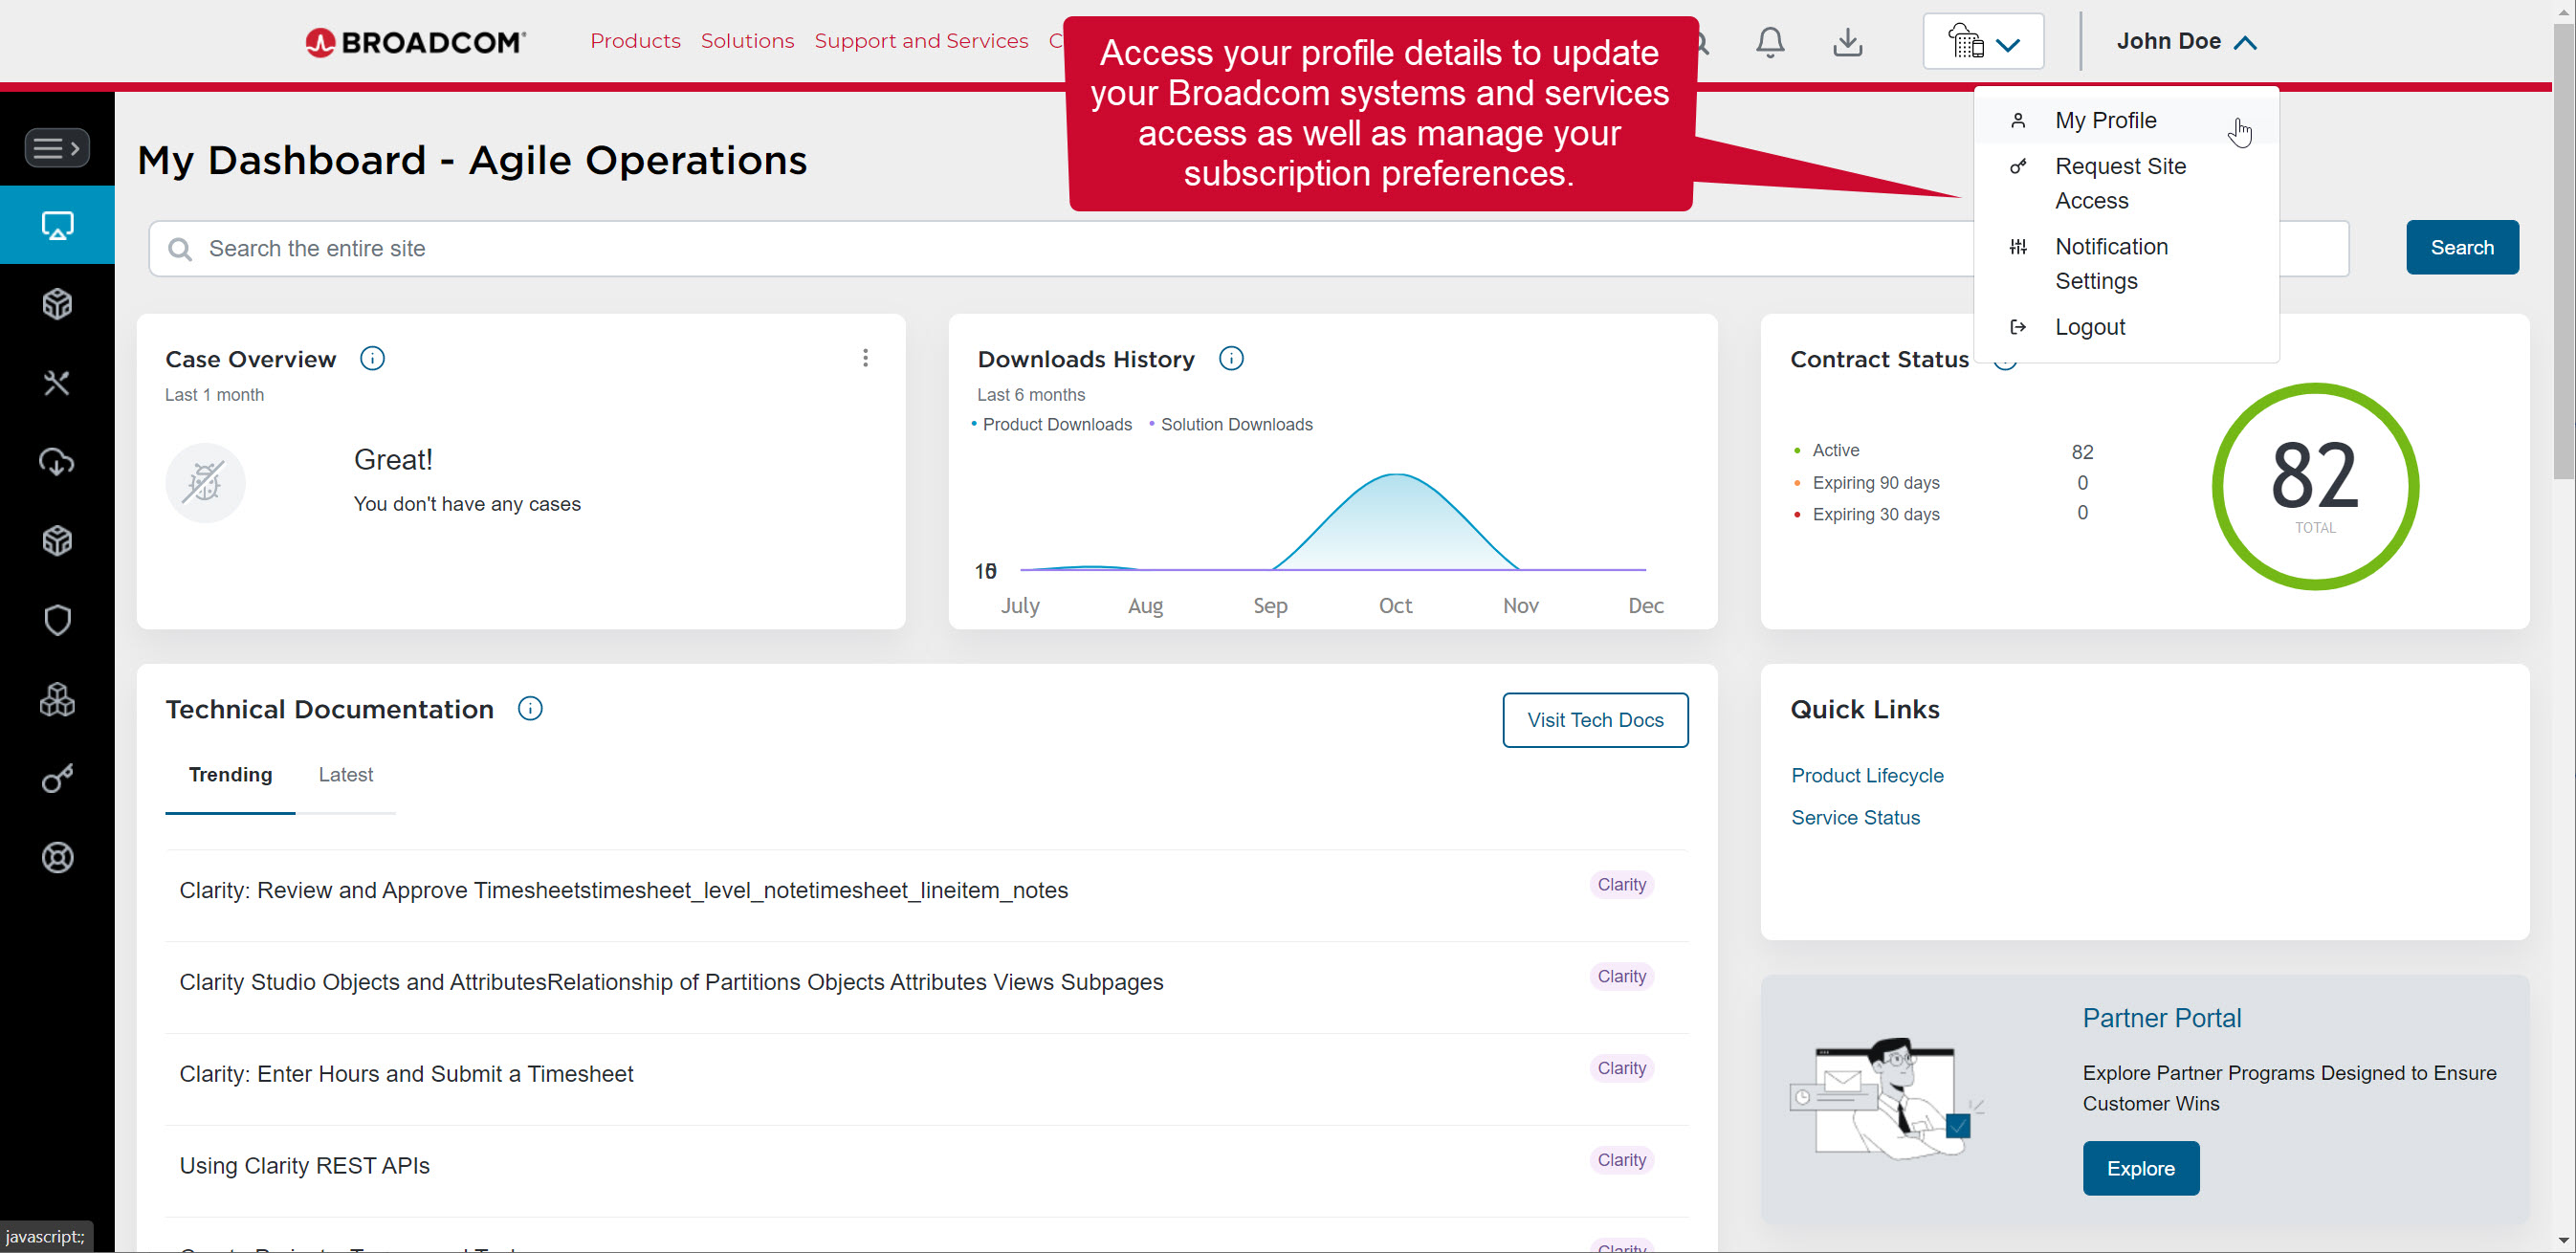Viewport: 2576px width, 1253px height.
Task: Show Downloads History info tooltip icon
Action: tap(1231, 358)
